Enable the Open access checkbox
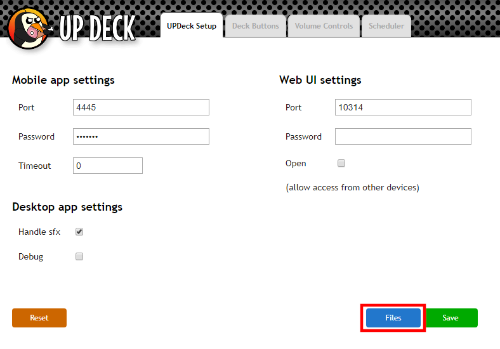This screenshot has width=500, height=349. pos(341,163)
